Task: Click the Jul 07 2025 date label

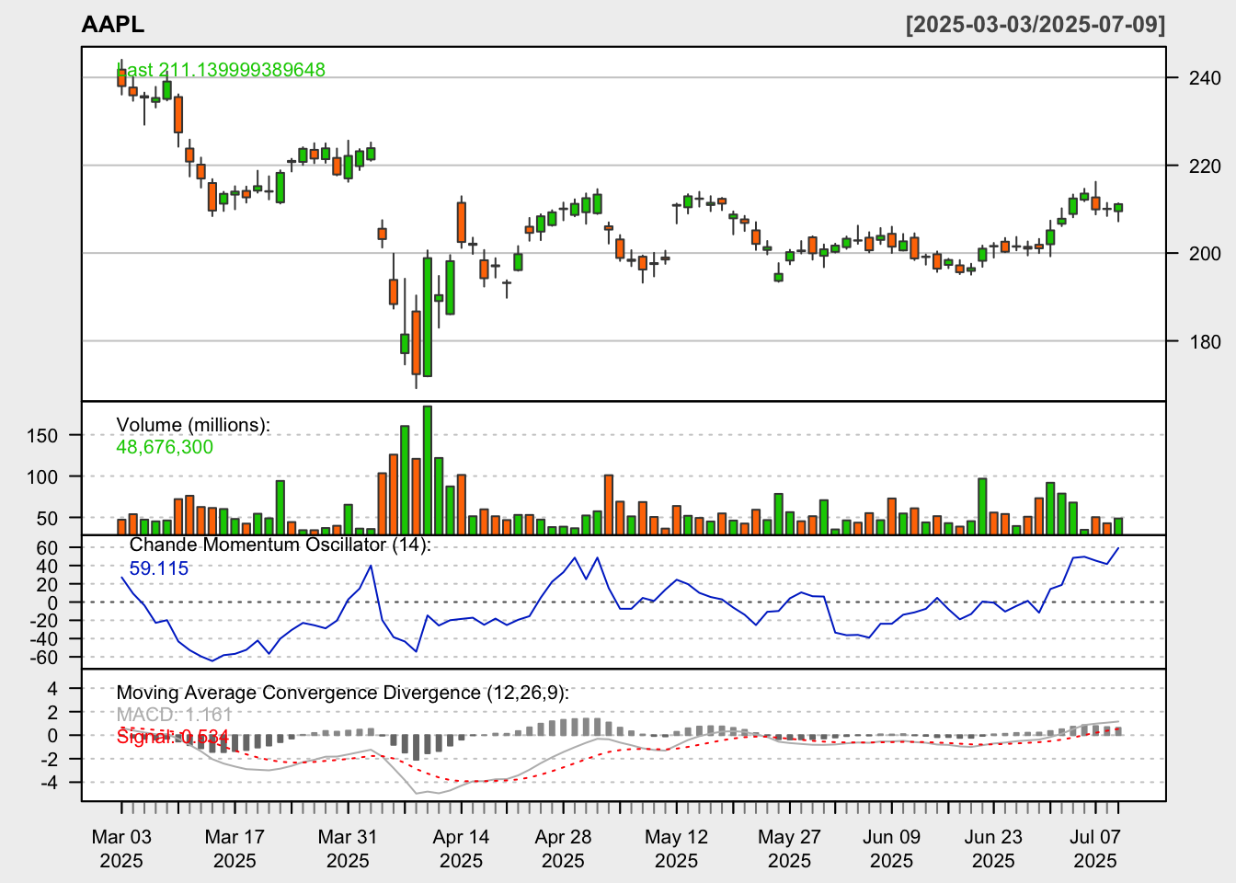Action: click(1095, 849)
